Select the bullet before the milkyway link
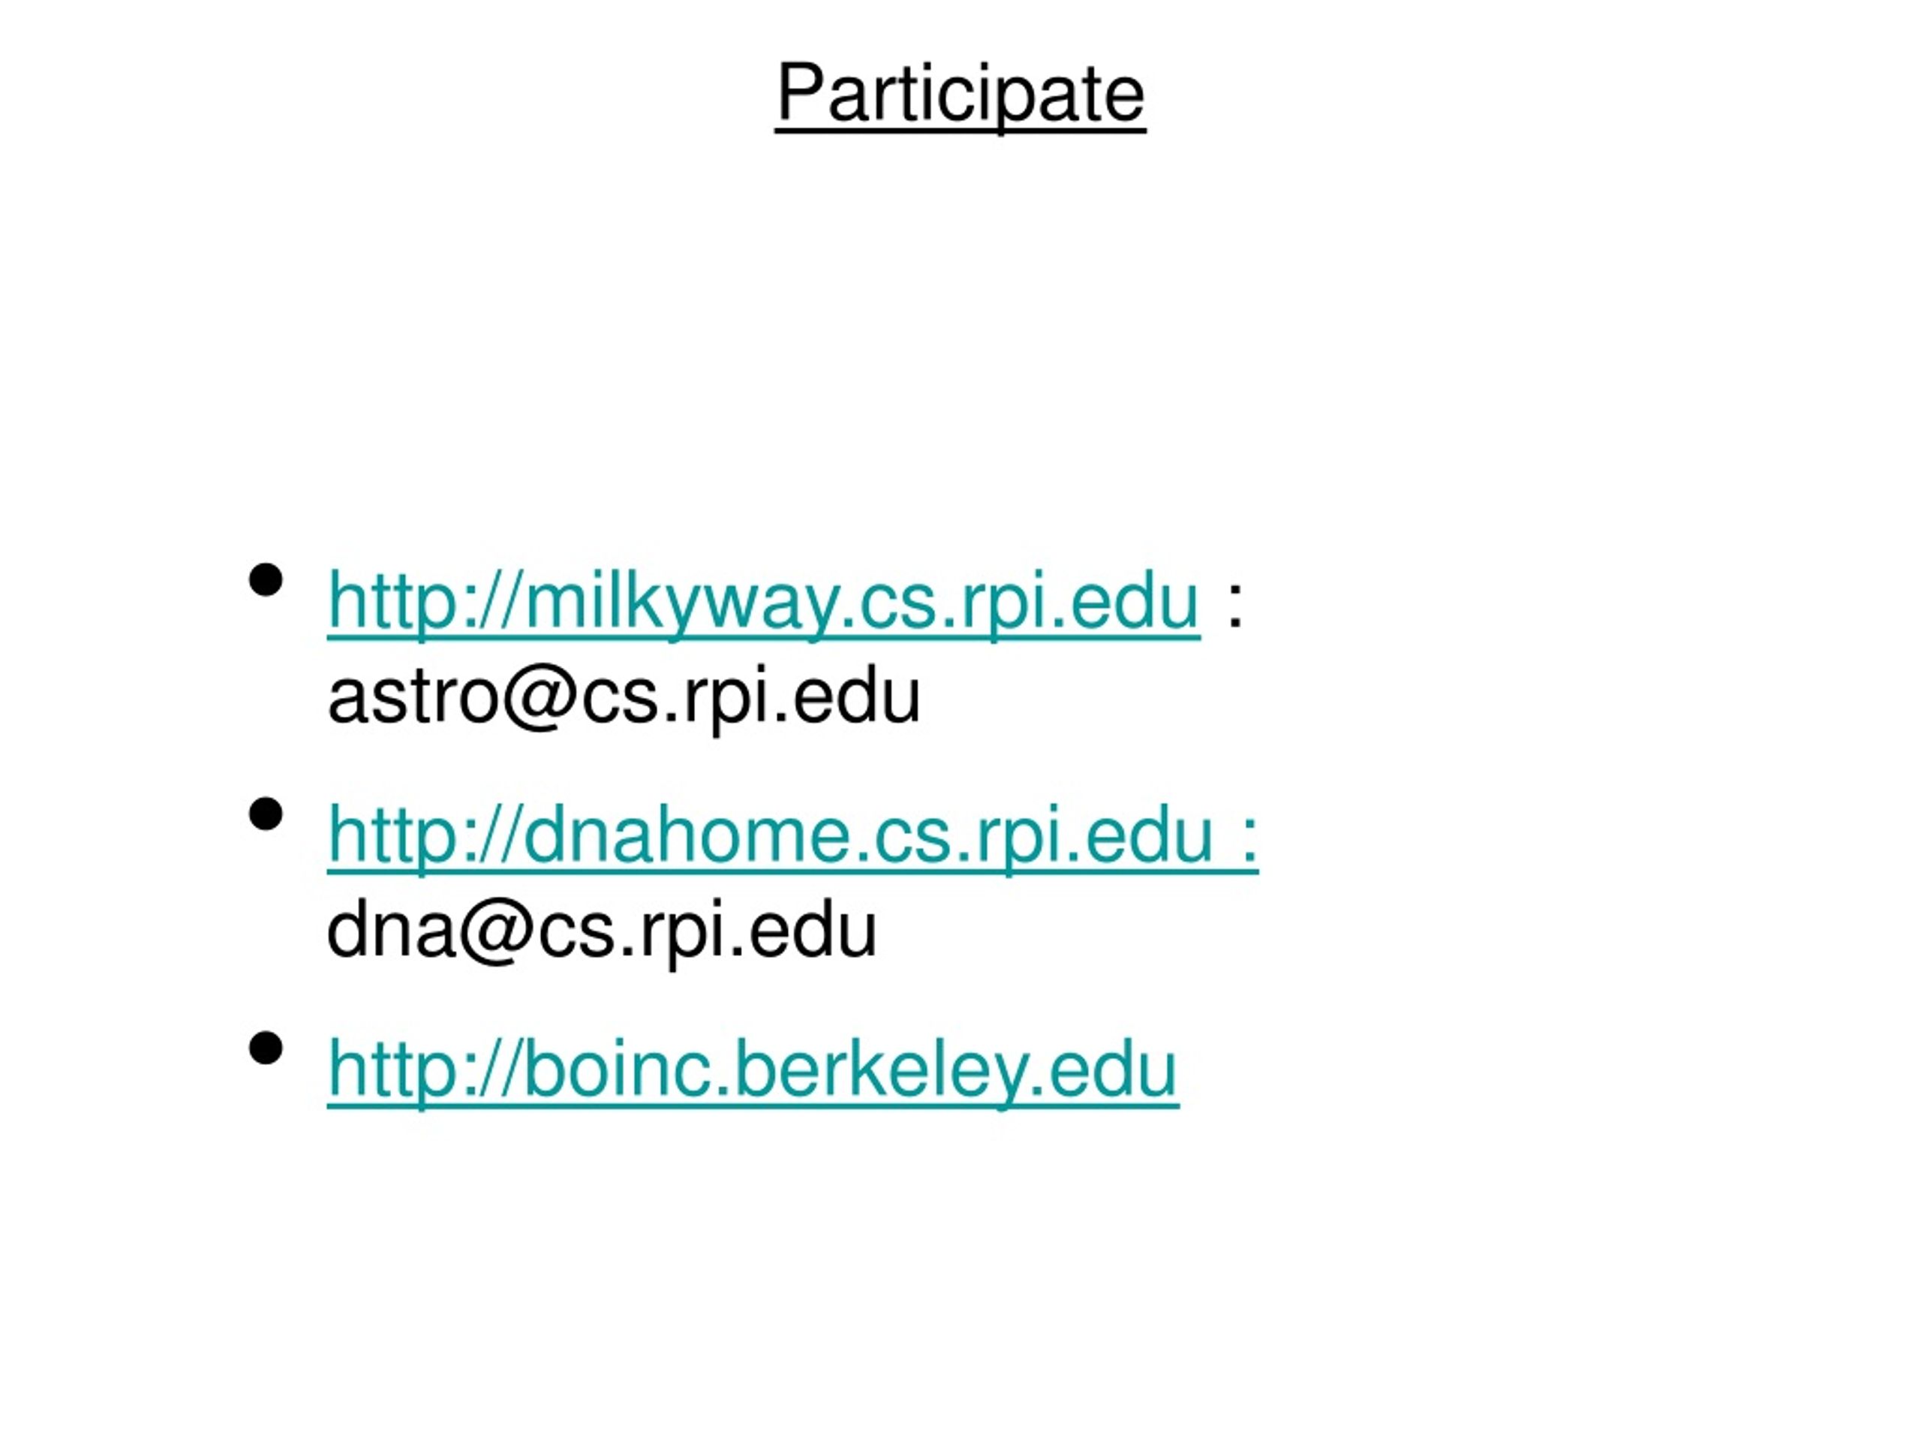Viewport: 1921px width, 1441px height. tap(266, 580)
